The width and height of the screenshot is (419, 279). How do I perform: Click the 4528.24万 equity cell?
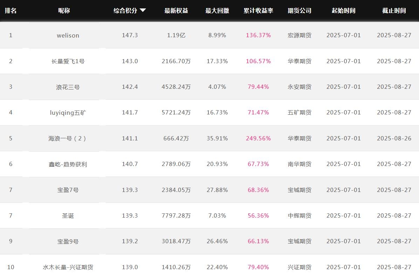point(176,87)
